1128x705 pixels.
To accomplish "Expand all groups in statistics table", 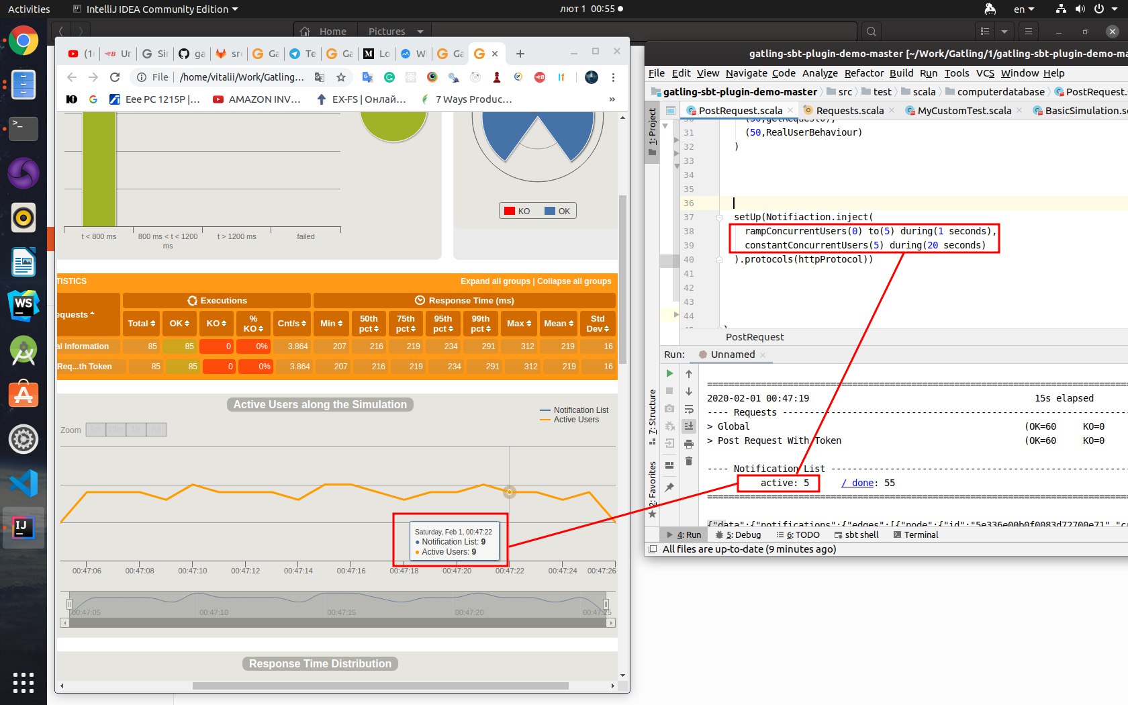I will [x=496, y=281].
